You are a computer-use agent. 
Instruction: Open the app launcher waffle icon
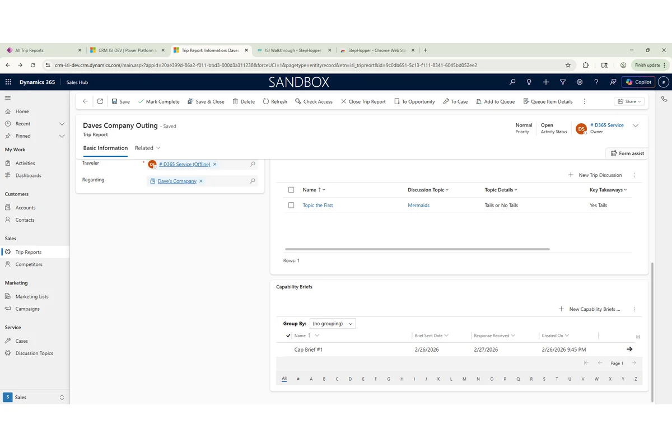[8, 82]
